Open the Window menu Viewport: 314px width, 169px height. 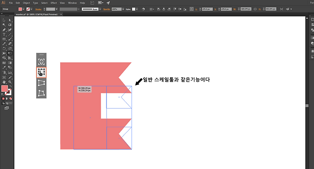[72, 3]
